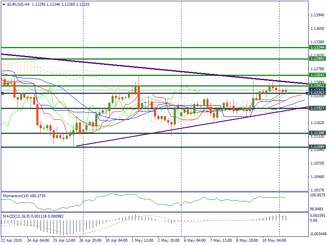Click the current price 1.12325 marker on axis

tap(317, 90)
